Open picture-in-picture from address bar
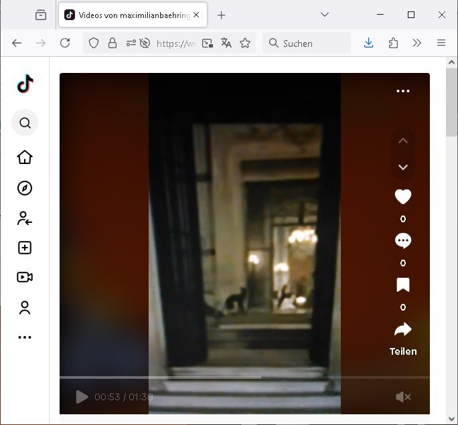The image size is (458, 425). point(208,44)
